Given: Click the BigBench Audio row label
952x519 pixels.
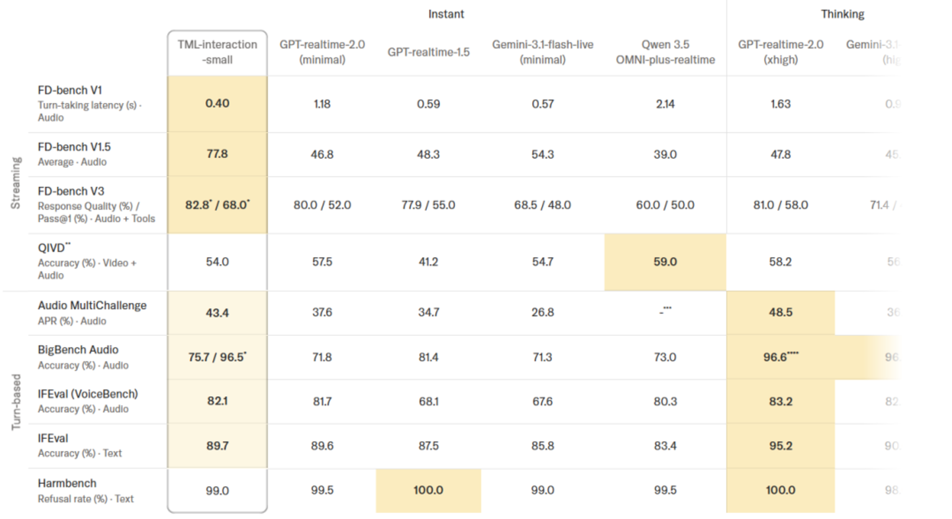Looking at the screenshot, I should pyautogui.click(x=78, y=350).
